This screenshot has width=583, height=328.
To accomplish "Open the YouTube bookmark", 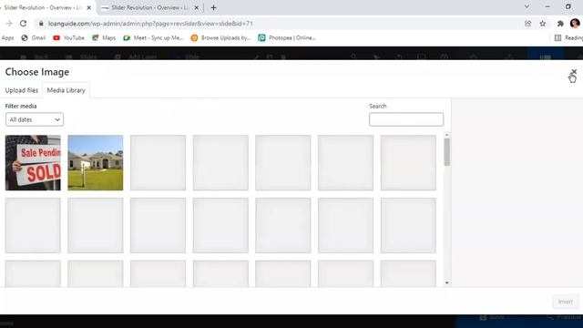I will [69, 38].
